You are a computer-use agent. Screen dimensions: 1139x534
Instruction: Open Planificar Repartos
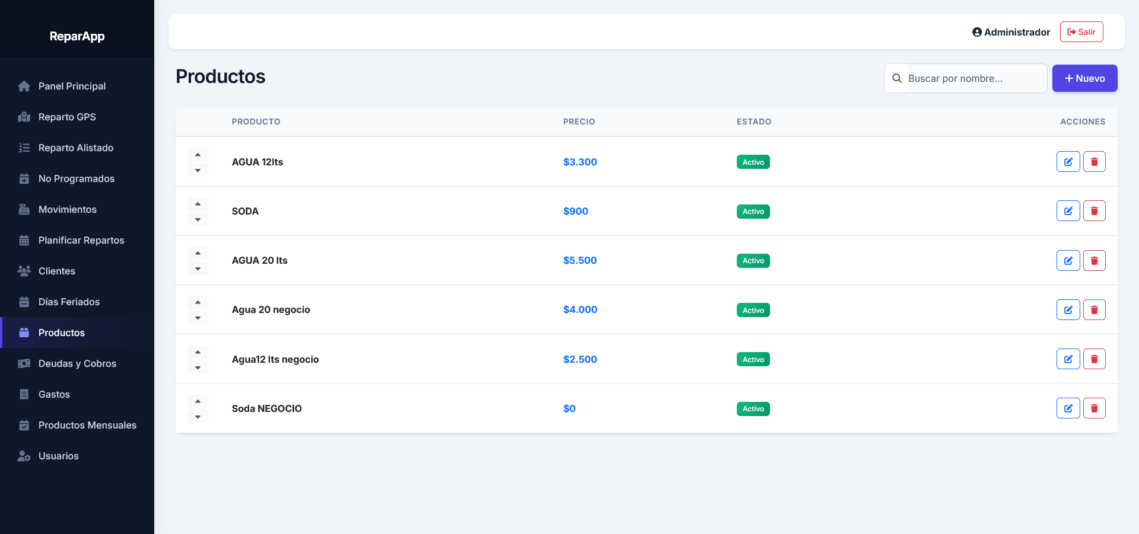point(77,240)
